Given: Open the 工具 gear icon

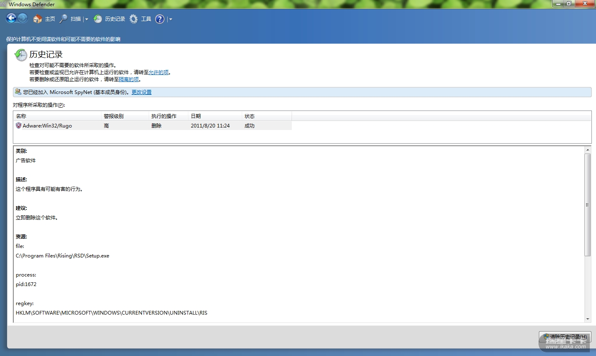Looking at the screenshot, I should pyautogui.click(x=134, y=19).
